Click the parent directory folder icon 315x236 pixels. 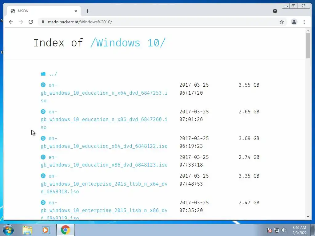[x=43, y=74]
